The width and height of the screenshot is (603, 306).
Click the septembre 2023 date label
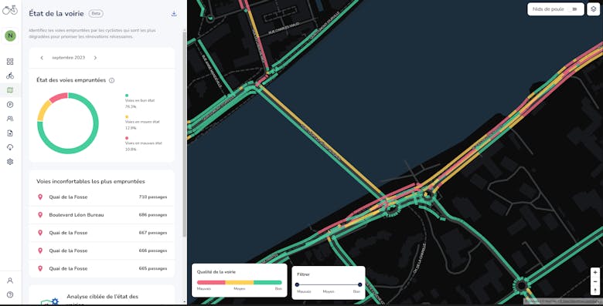[x=69, y=58]
